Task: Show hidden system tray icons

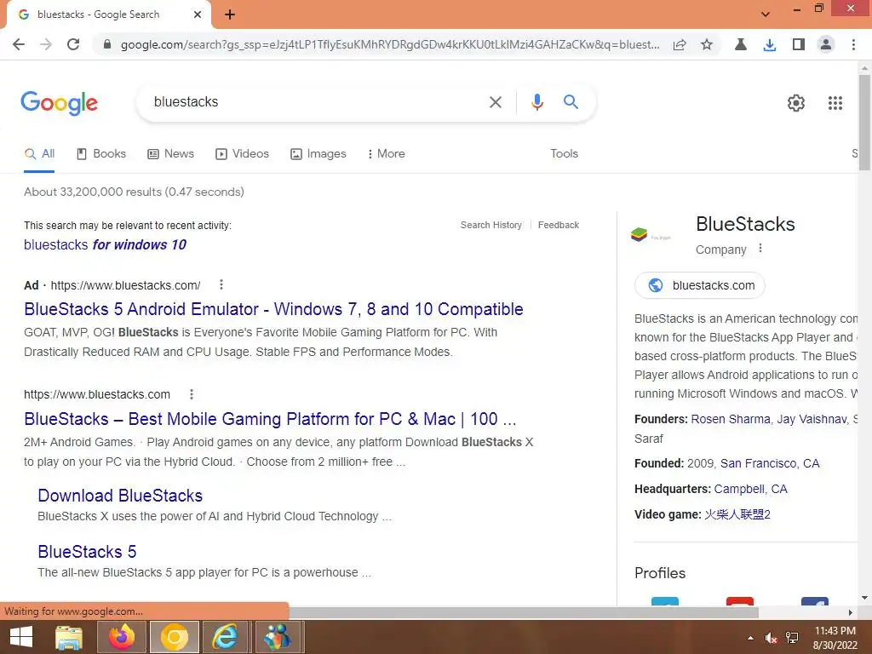Action: click(x=751, y=638)
